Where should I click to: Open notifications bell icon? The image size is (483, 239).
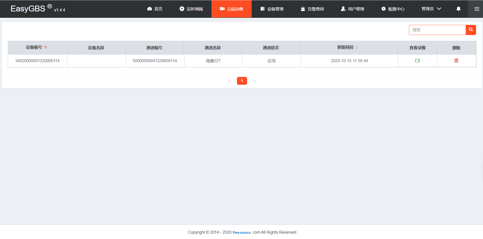coord(458,9)
